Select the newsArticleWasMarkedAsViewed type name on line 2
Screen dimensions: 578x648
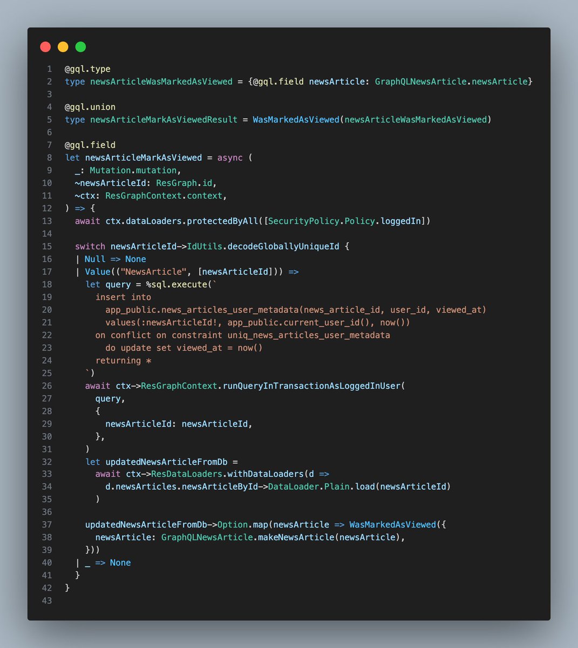[161, 82]
